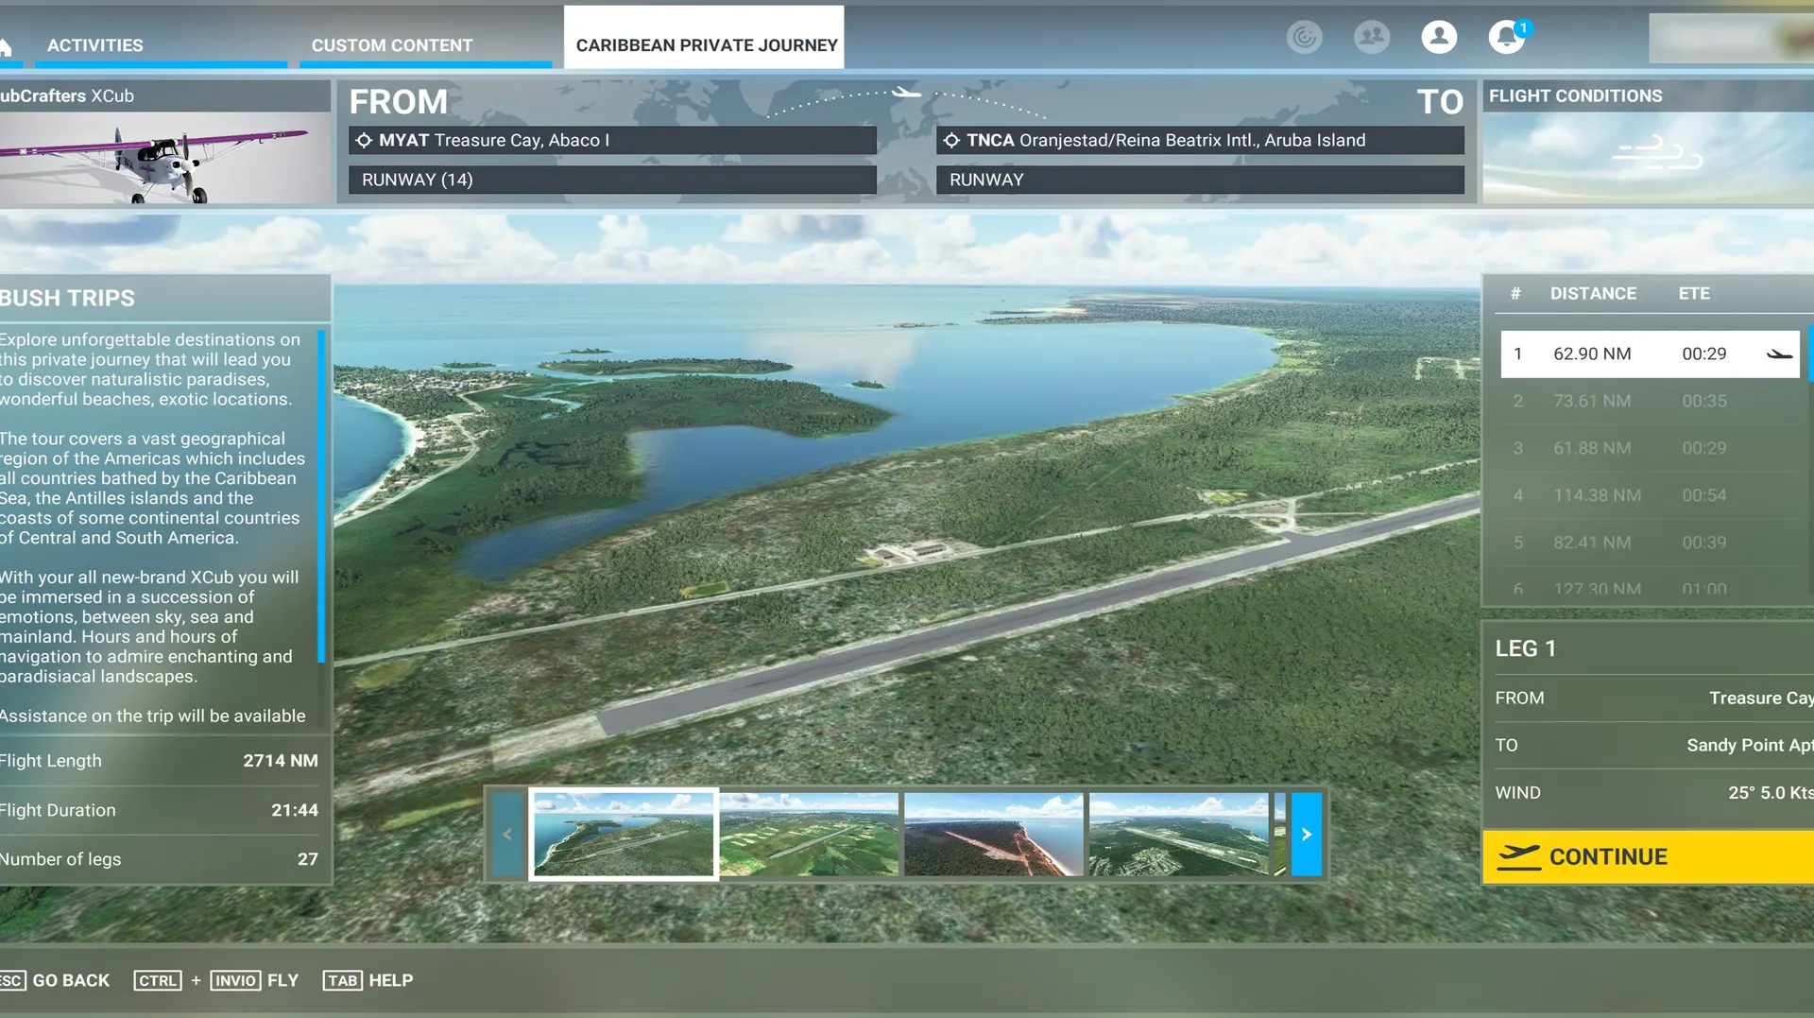The width and height of the screenshot is (1814, 1018).
Task: Click the TAB Help button
Action: (x=368, y=980)
